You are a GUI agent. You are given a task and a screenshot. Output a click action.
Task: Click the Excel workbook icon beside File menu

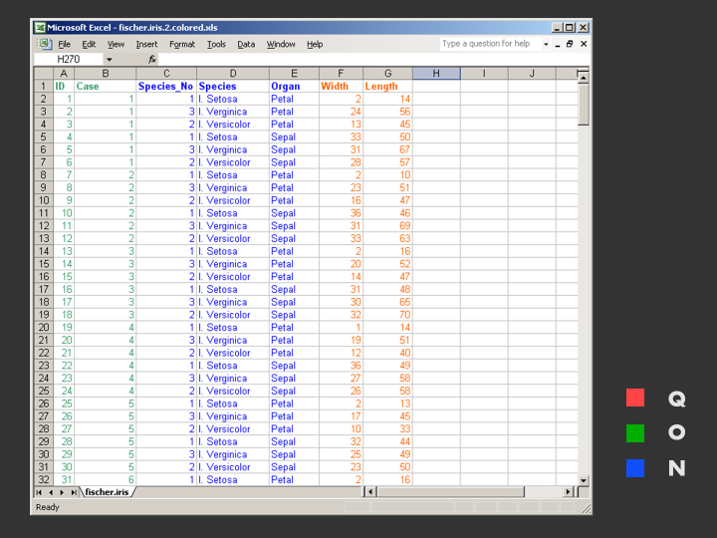pyautogui.click(x=45, y=45)
